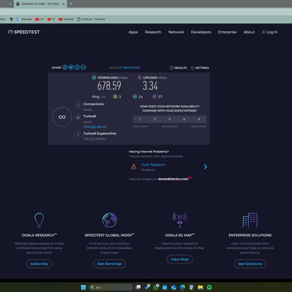Click the Result ID 16602067320 link
Screen dimensions: 292x292
131,68
